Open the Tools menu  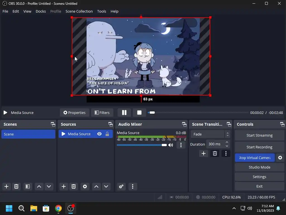click(102, 11)
